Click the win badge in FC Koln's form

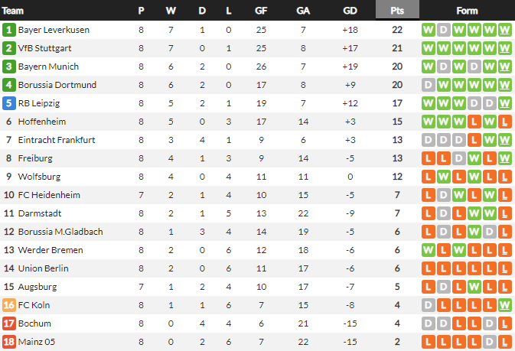coord(504,305)
